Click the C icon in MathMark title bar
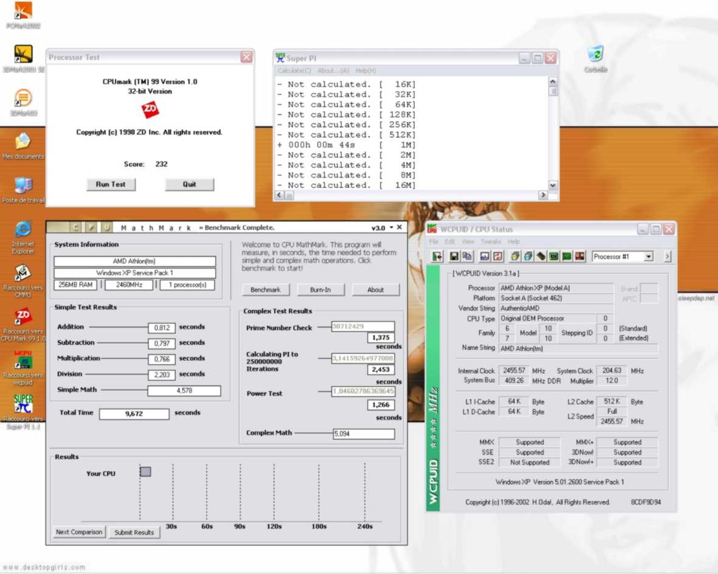 [x=75, y=227]
